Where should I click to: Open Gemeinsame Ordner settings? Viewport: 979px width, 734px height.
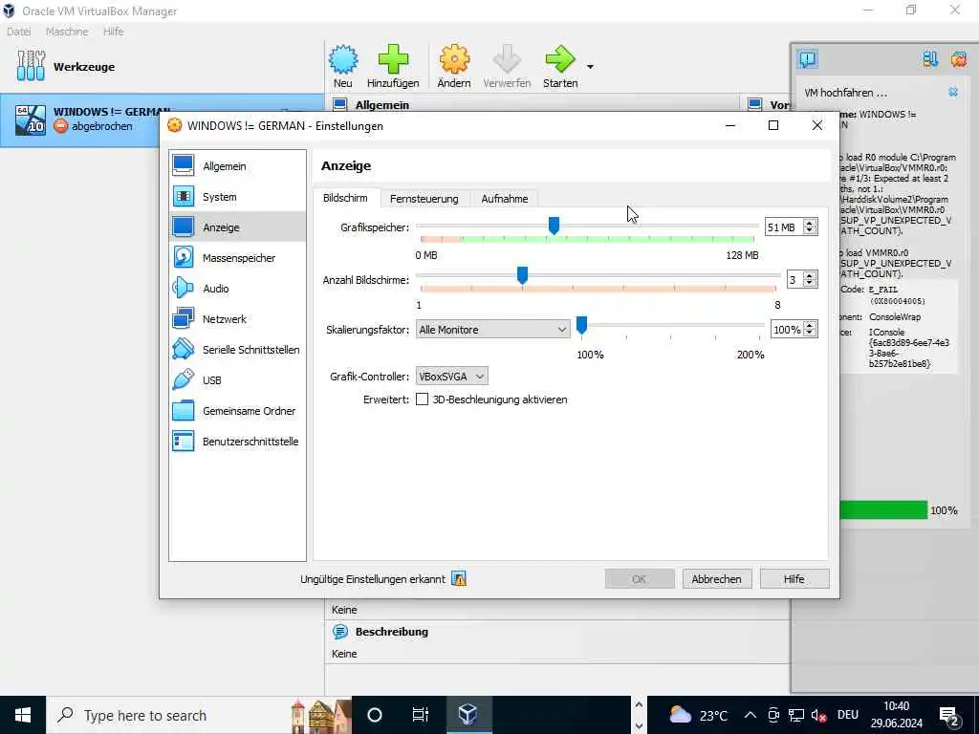click(x=237, y=411)
